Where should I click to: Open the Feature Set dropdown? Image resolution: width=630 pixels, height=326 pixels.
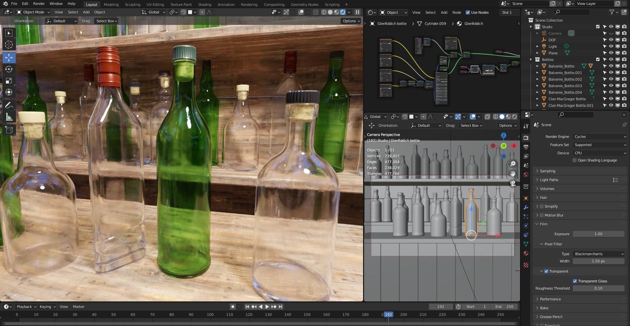[x=600, y=145]
